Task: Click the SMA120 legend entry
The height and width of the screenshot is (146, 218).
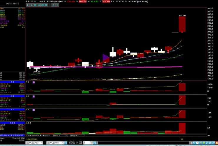Action: click(12, 17)
